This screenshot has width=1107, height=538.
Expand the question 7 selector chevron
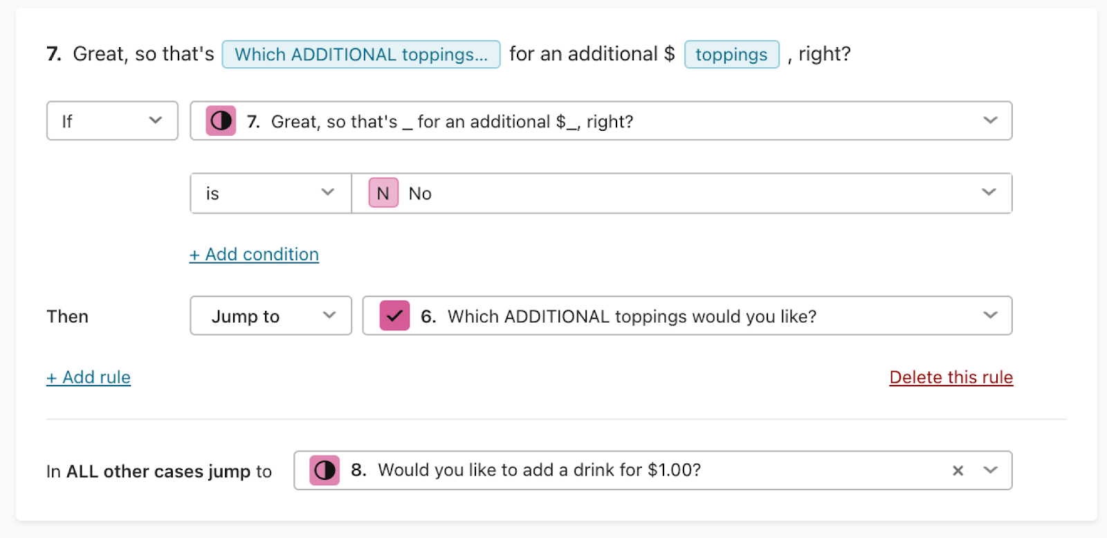tap(990, 120)
